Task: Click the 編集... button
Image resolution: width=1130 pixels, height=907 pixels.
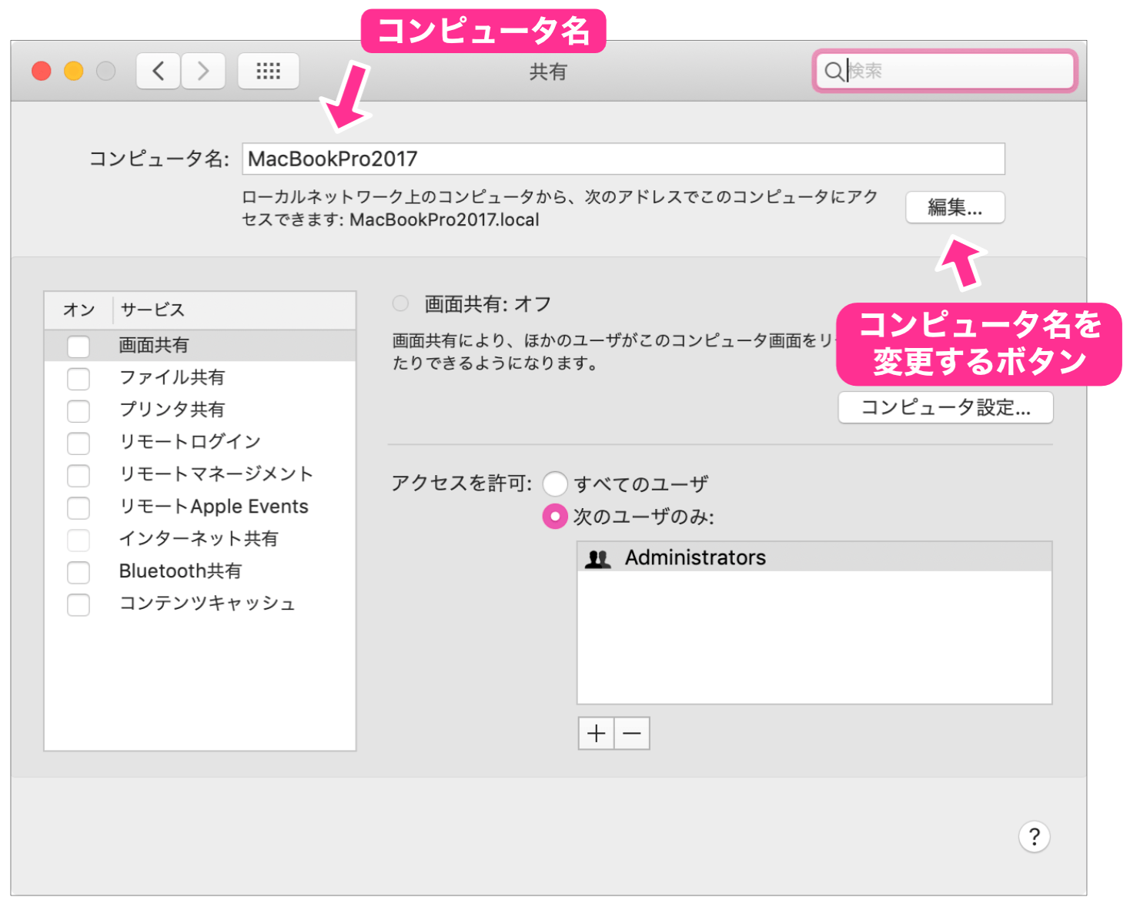Action: [954, 207]
